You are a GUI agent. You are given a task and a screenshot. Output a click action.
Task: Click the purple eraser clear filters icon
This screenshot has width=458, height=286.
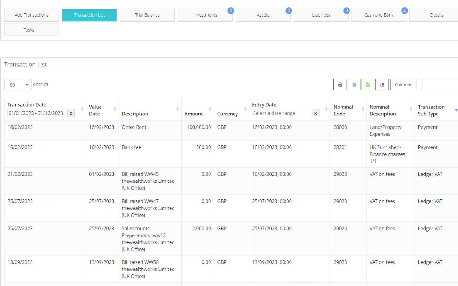click(x=382, y=85)
